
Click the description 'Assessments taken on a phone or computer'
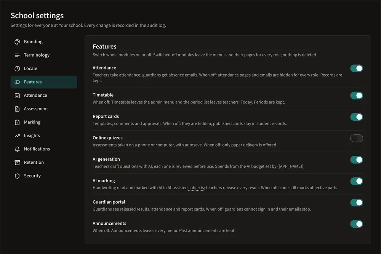(185, 145)
